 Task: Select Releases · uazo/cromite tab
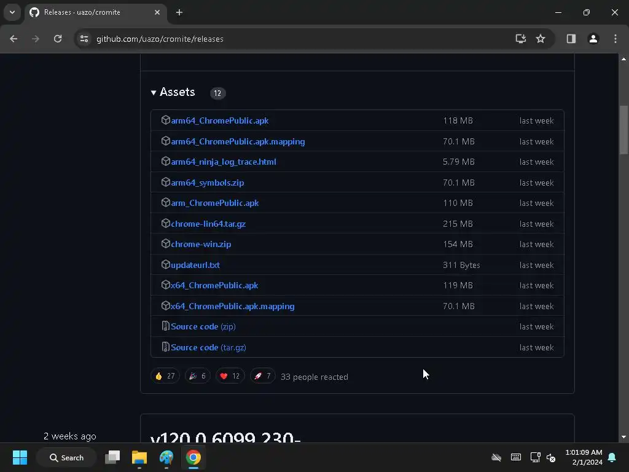[x=95, y=12]
